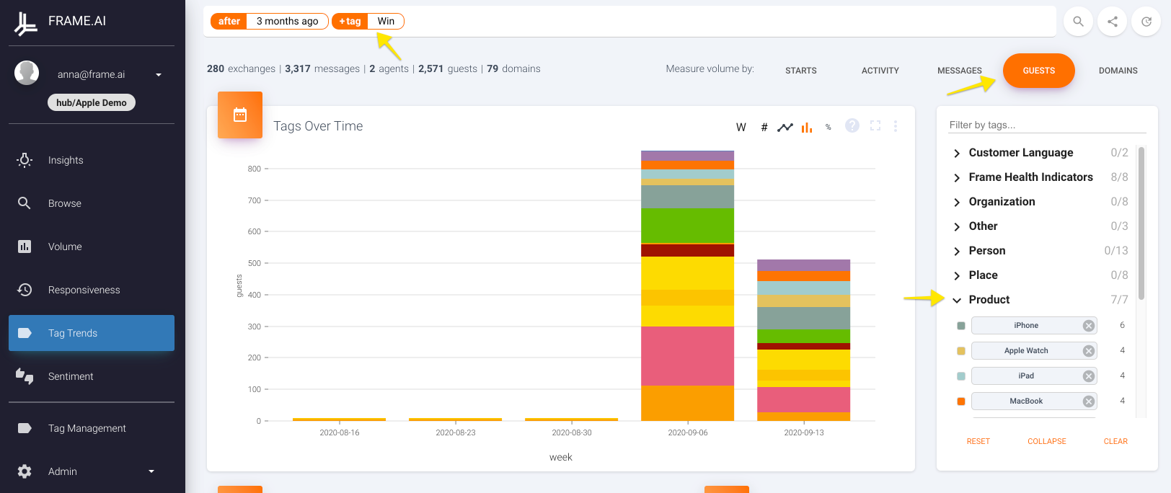Screen dimensions: 1171x493
Task: Click the share icon in top bar
Action: tap(1113, 22)
